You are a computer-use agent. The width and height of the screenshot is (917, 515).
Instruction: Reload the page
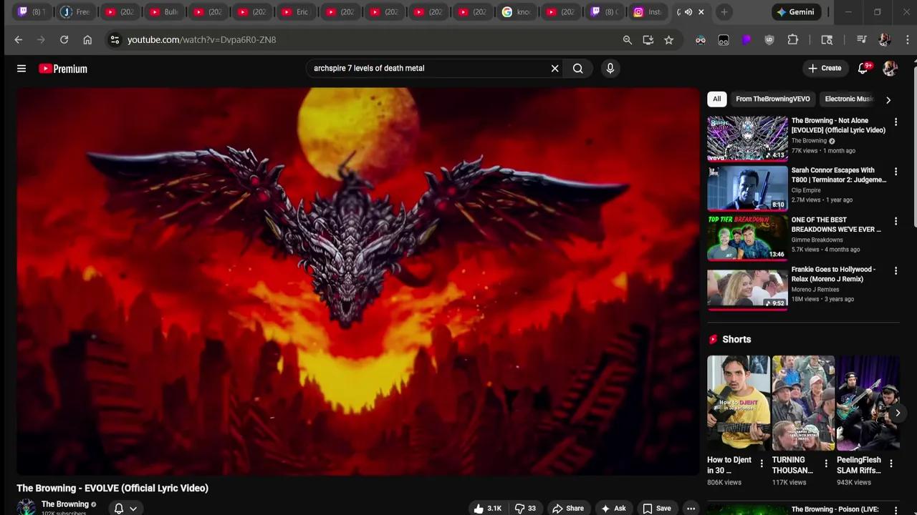[64, 40]
